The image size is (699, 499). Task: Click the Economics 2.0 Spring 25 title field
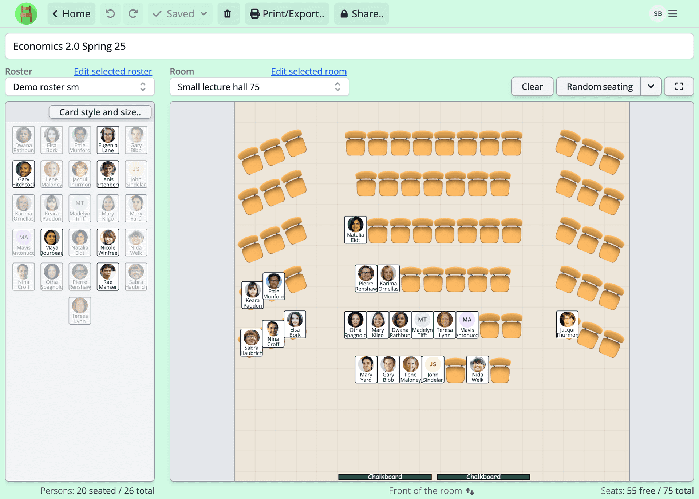(x=349, y=45)
